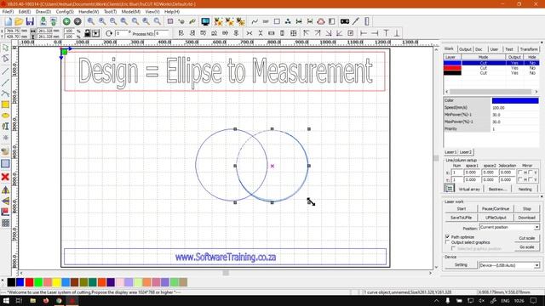Click the Nesting button
Screen dimensions: 545x306
[525, 189]
